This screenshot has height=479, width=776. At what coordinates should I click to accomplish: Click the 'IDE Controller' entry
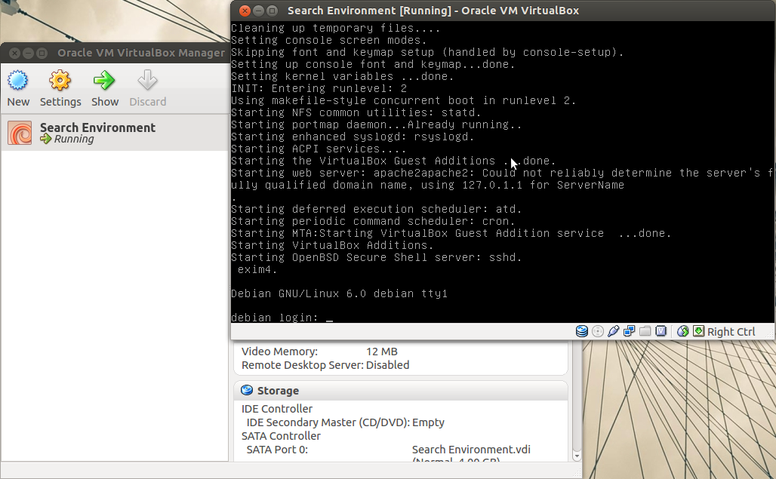pos(276,409)
